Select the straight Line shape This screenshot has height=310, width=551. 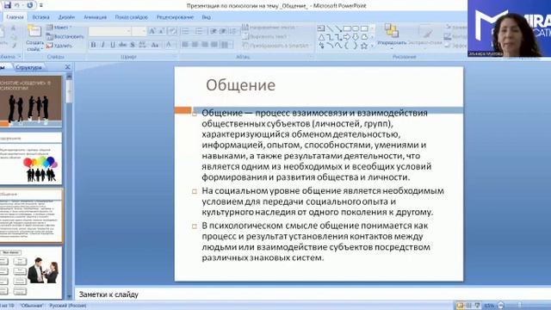pyautogui.click(x=330, y=28)
